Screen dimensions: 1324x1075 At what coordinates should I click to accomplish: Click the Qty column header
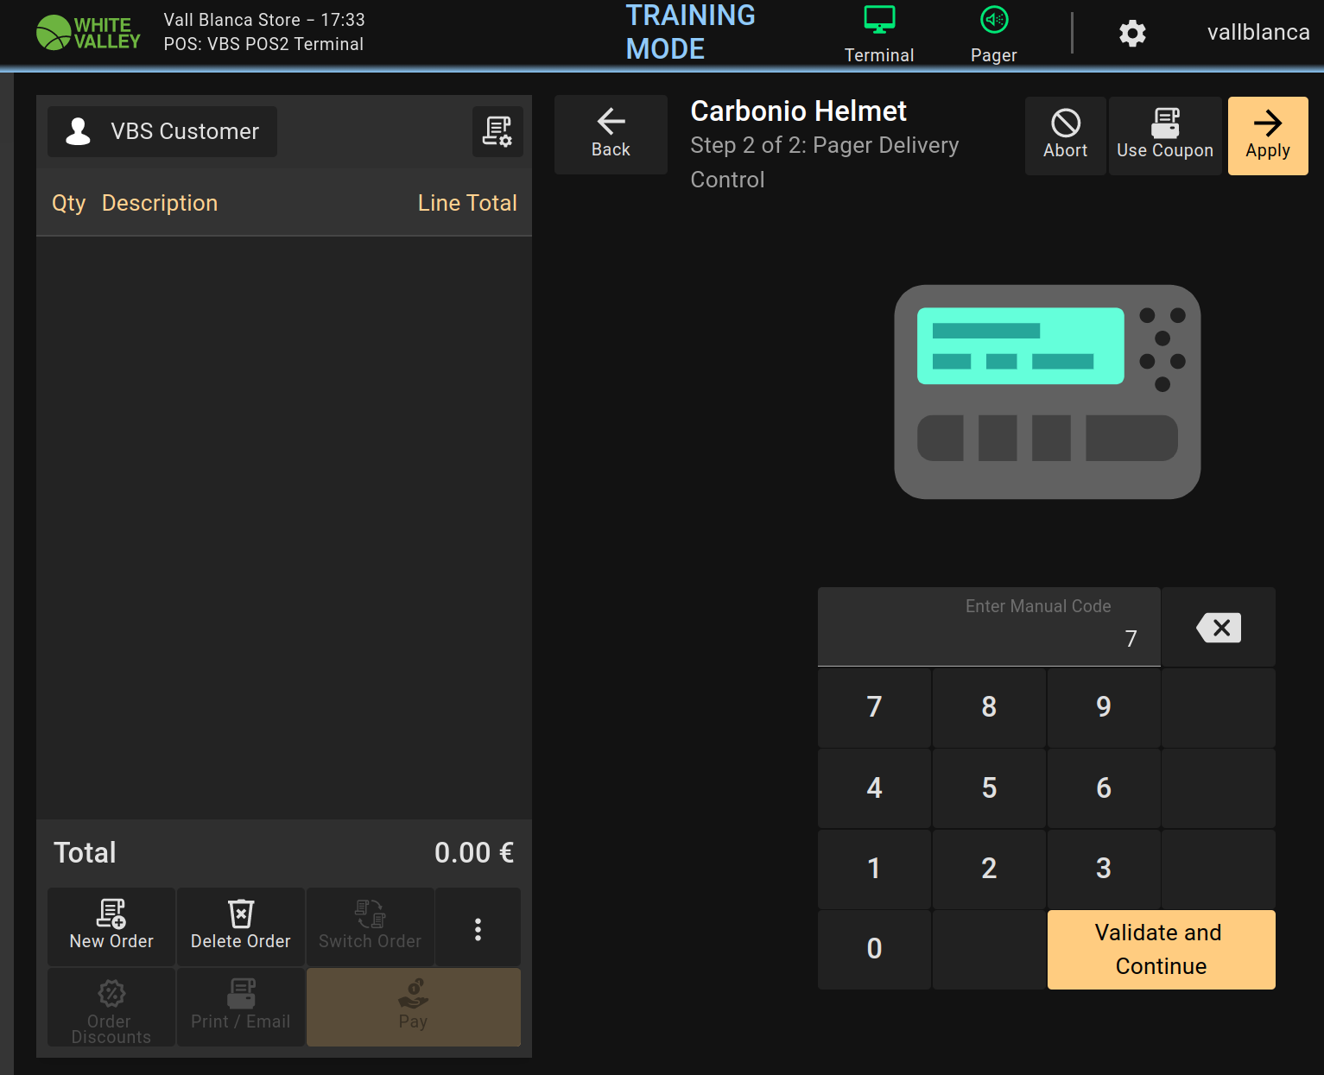point(69,204)
